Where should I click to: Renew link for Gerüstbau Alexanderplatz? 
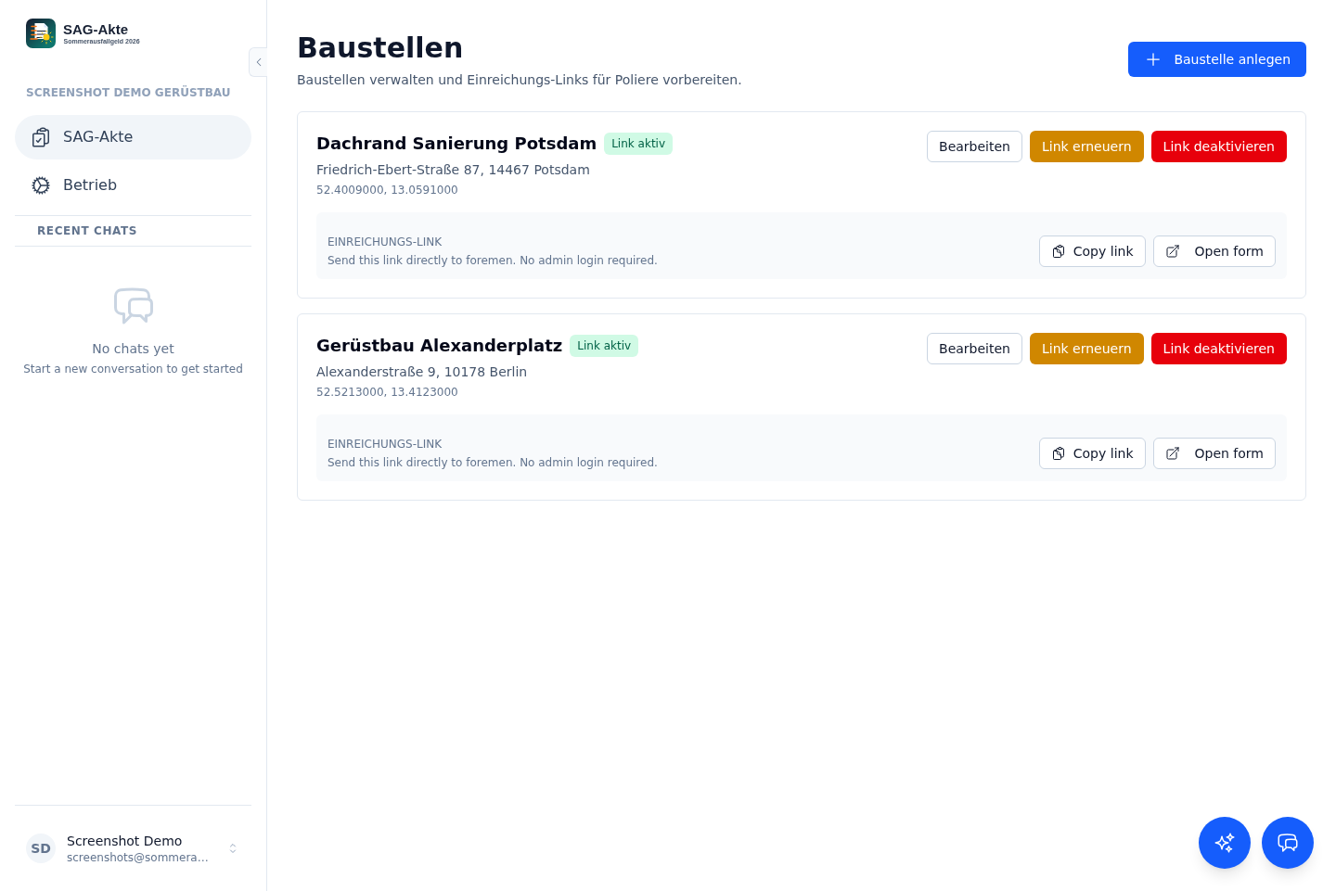1086,349
